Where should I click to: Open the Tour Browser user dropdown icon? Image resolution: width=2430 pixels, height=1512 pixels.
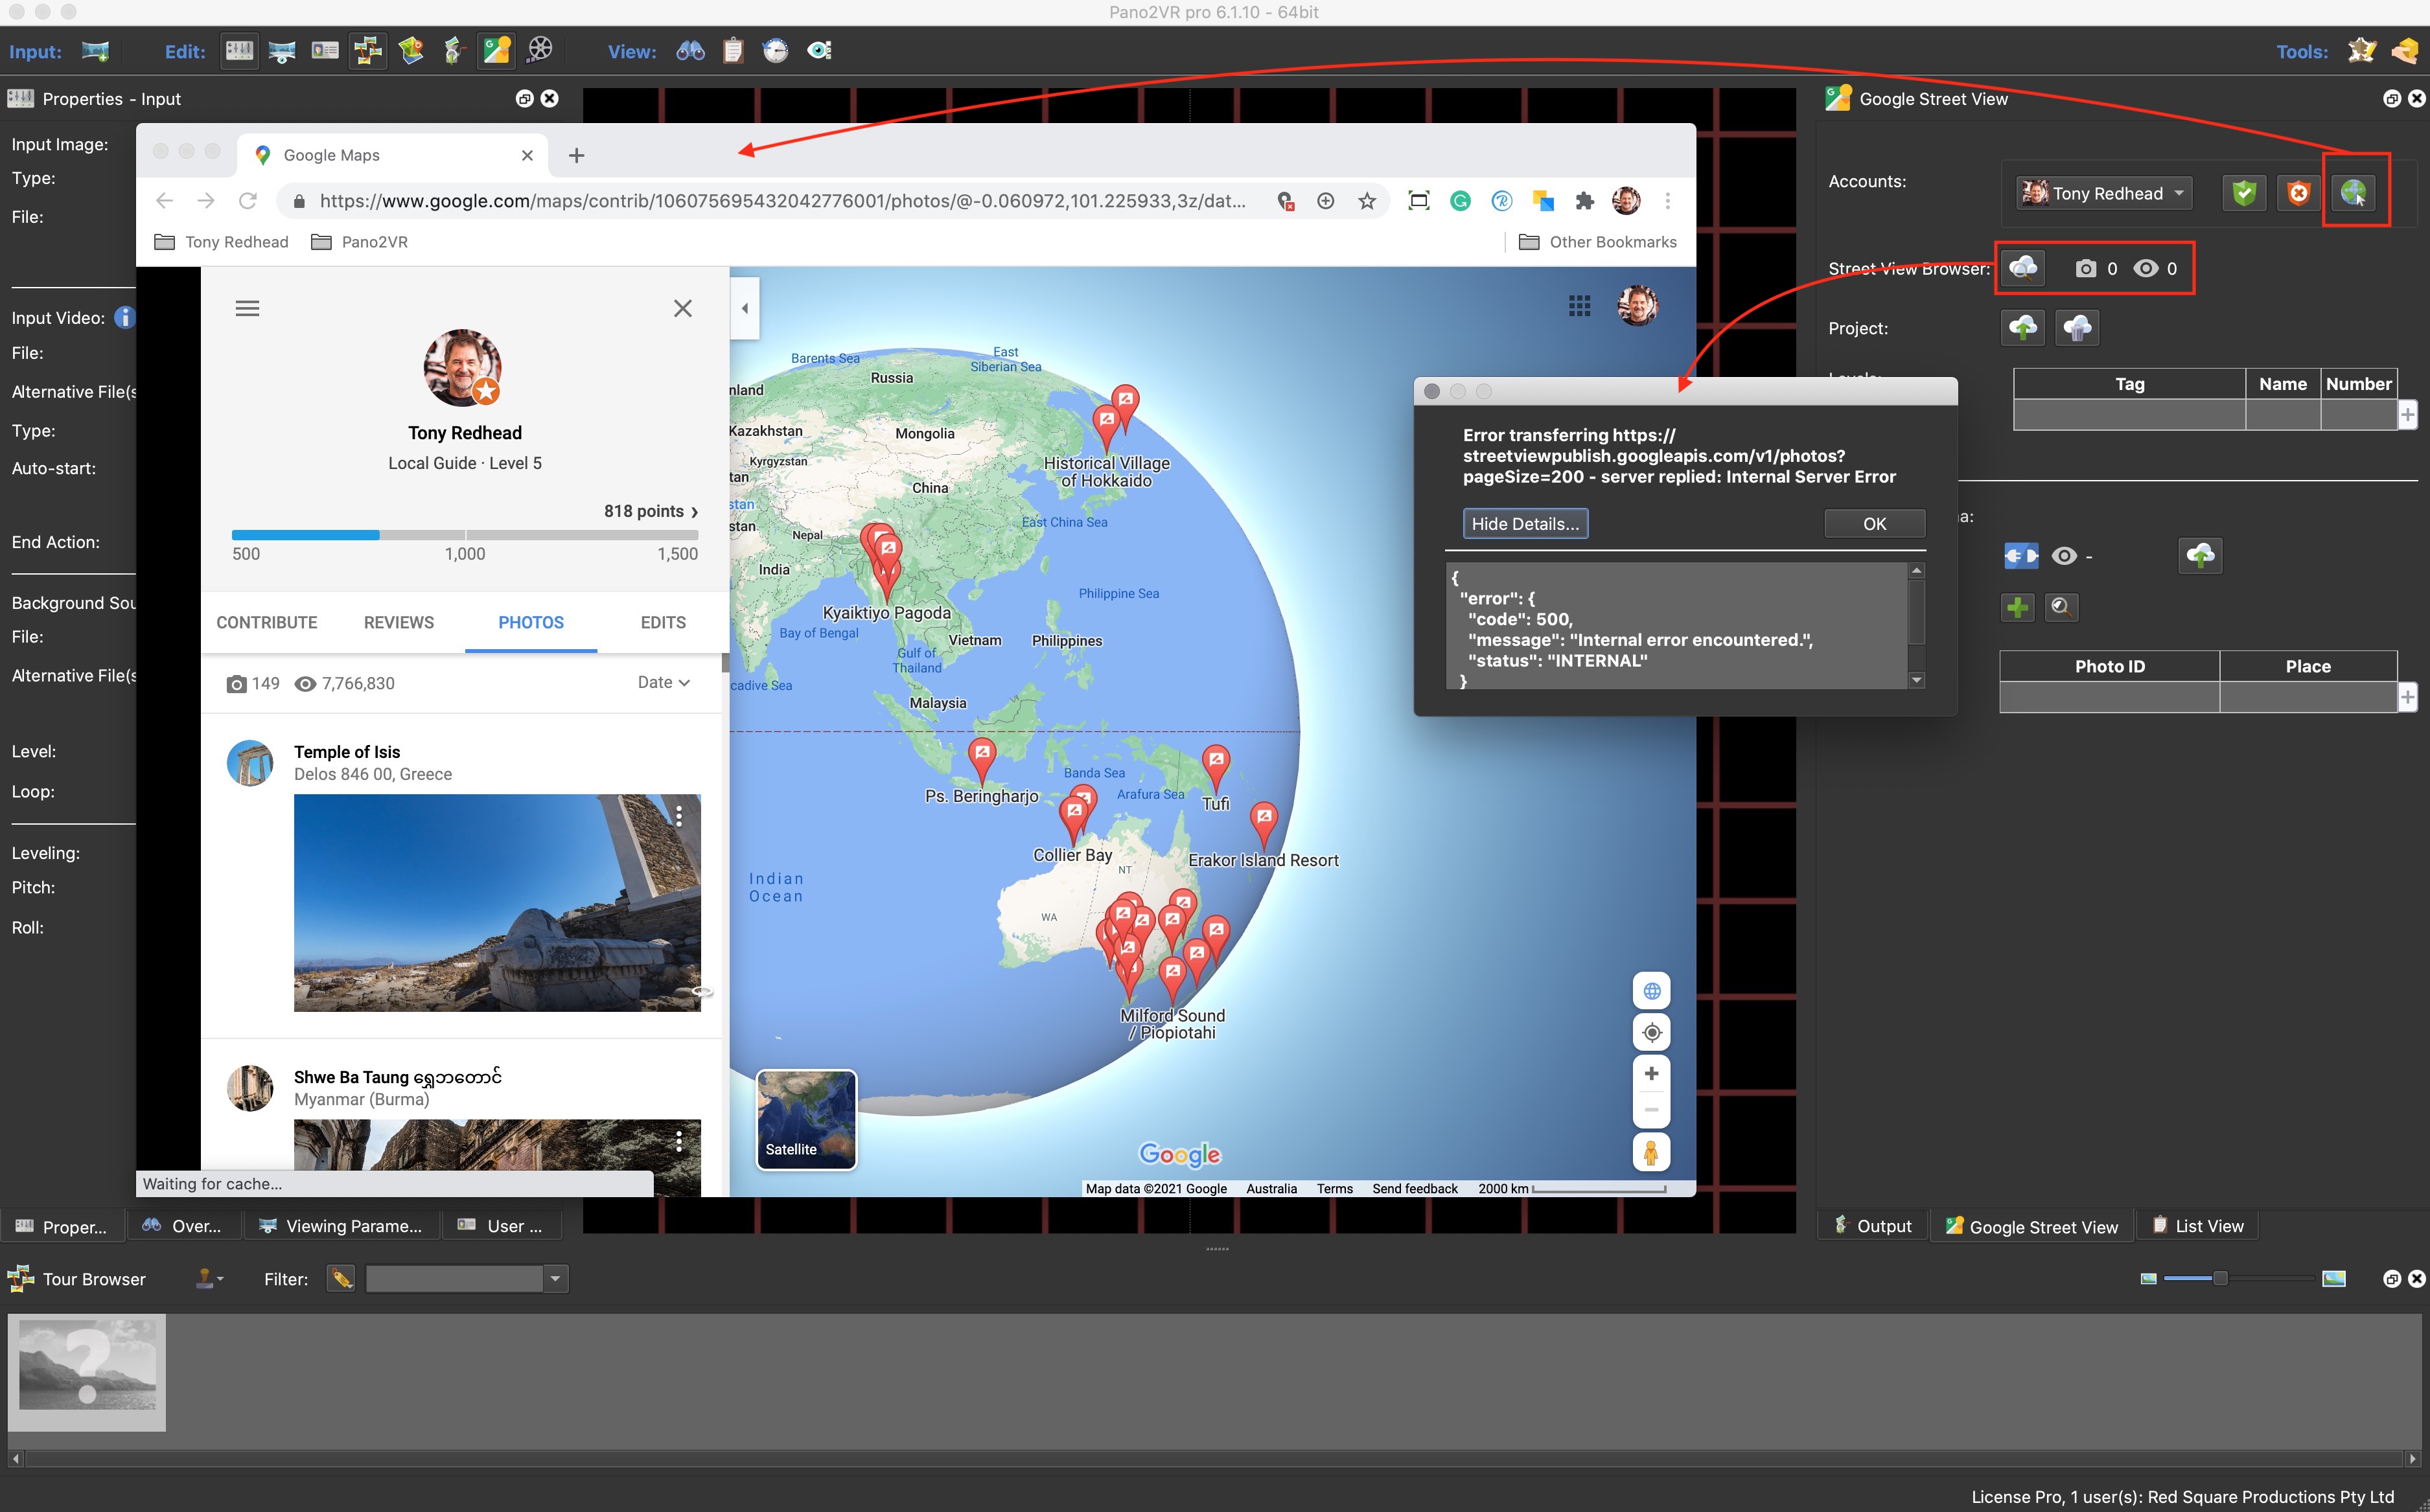(209, 1279)
